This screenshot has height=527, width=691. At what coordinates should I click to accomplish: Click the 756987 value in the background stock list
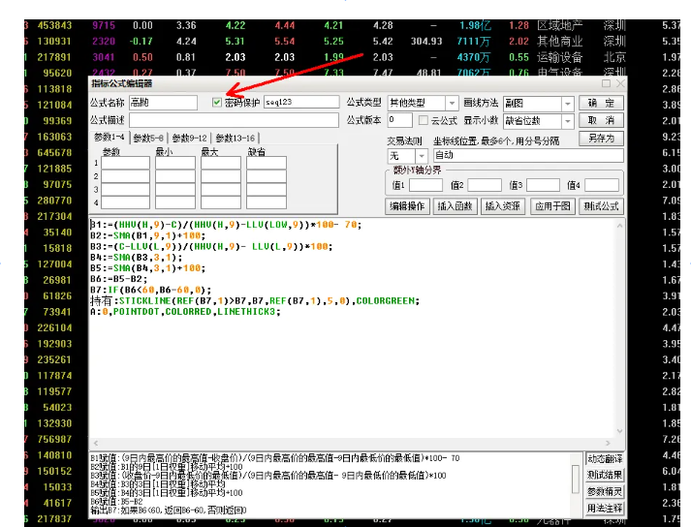click(x=54, y=439)
